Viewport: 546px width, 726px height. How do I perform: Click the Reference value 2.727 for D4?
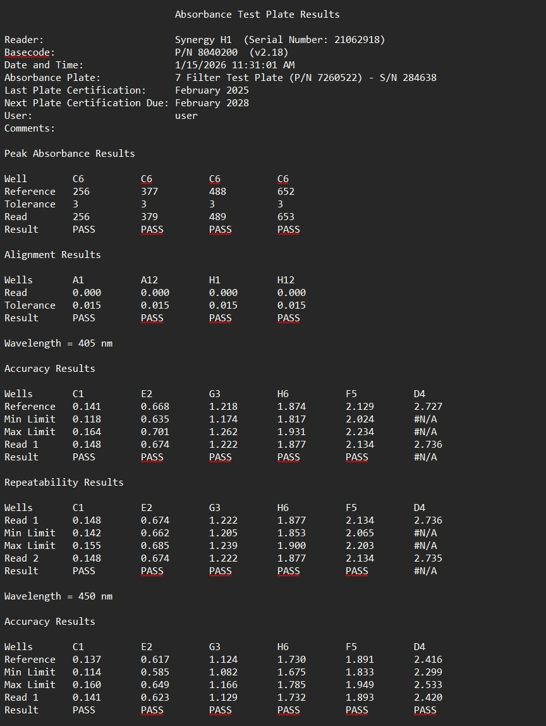tap(428, 407)
